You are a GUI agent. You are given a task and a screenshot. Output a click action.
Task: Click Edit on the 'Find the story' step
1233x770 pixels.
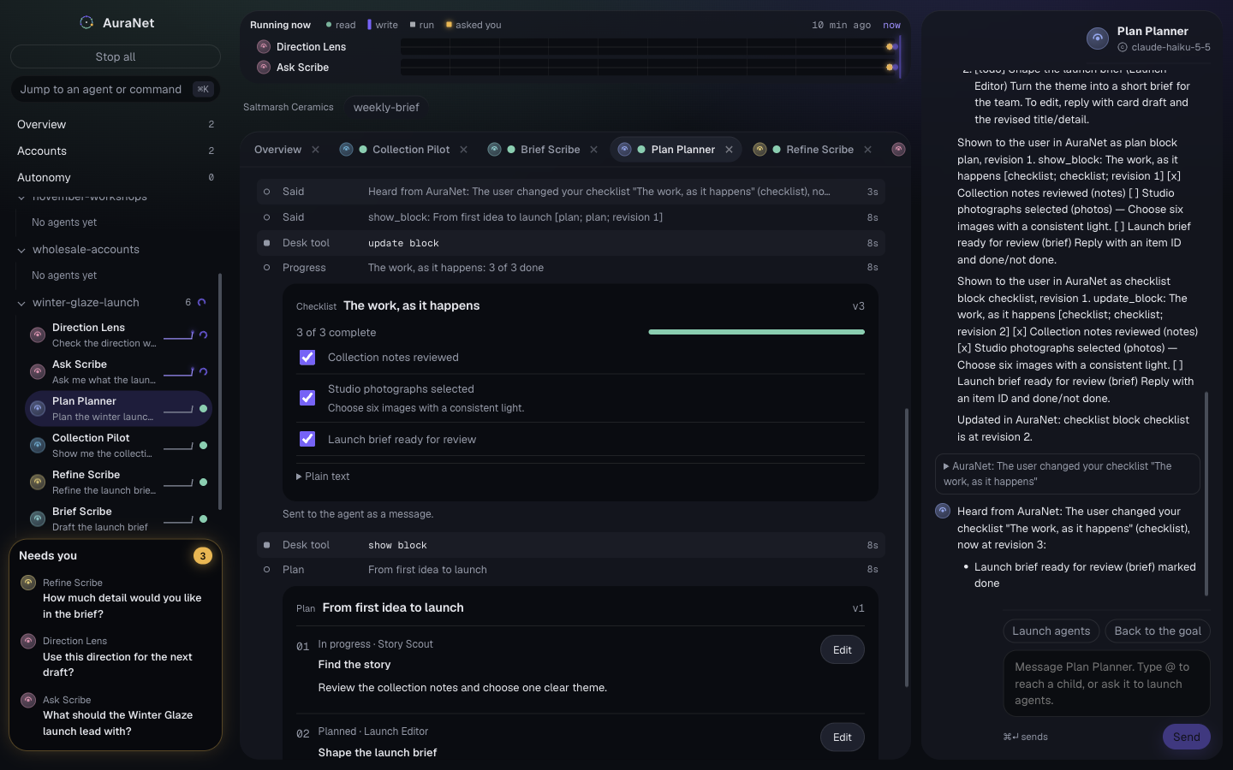tap(843, 650)
